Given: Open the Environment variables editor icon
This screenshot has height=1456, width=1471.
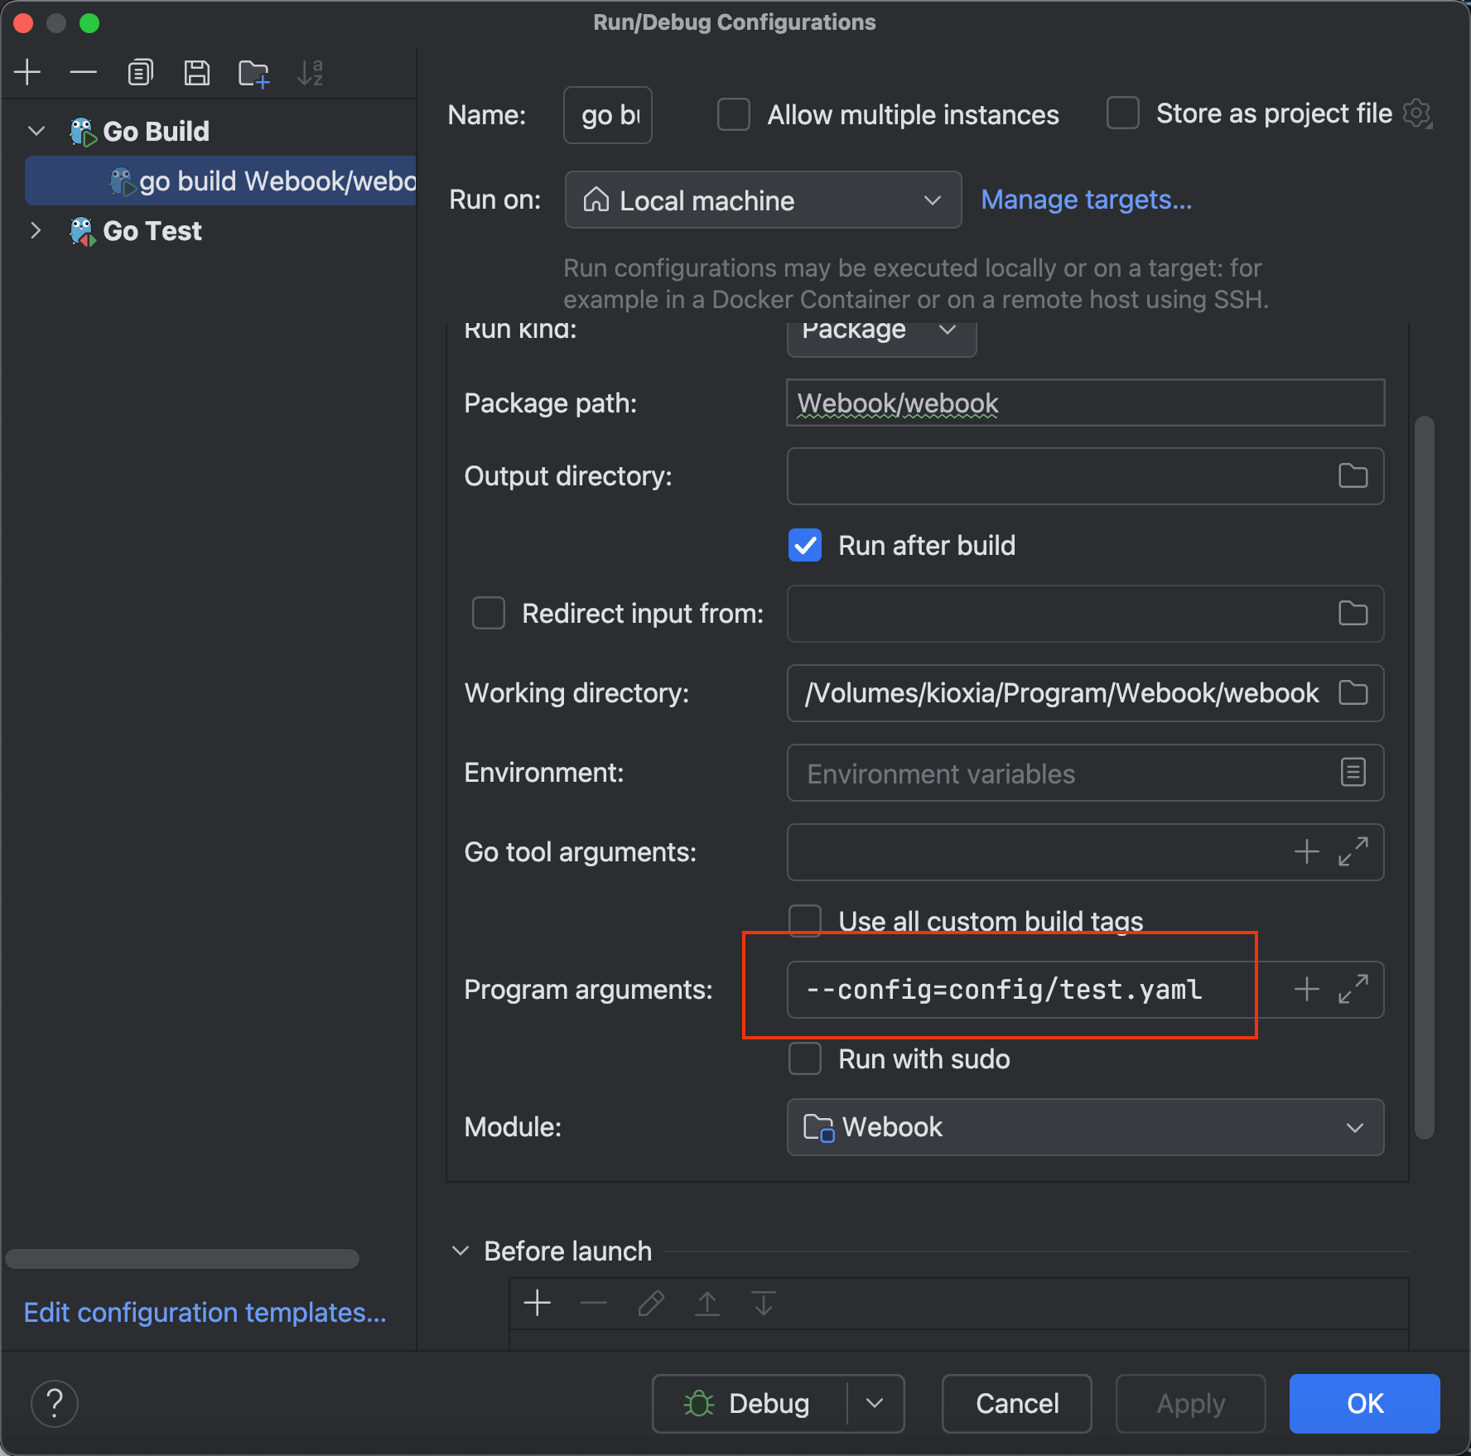Looking at the screenshot, I should [x=1353, y=773].
